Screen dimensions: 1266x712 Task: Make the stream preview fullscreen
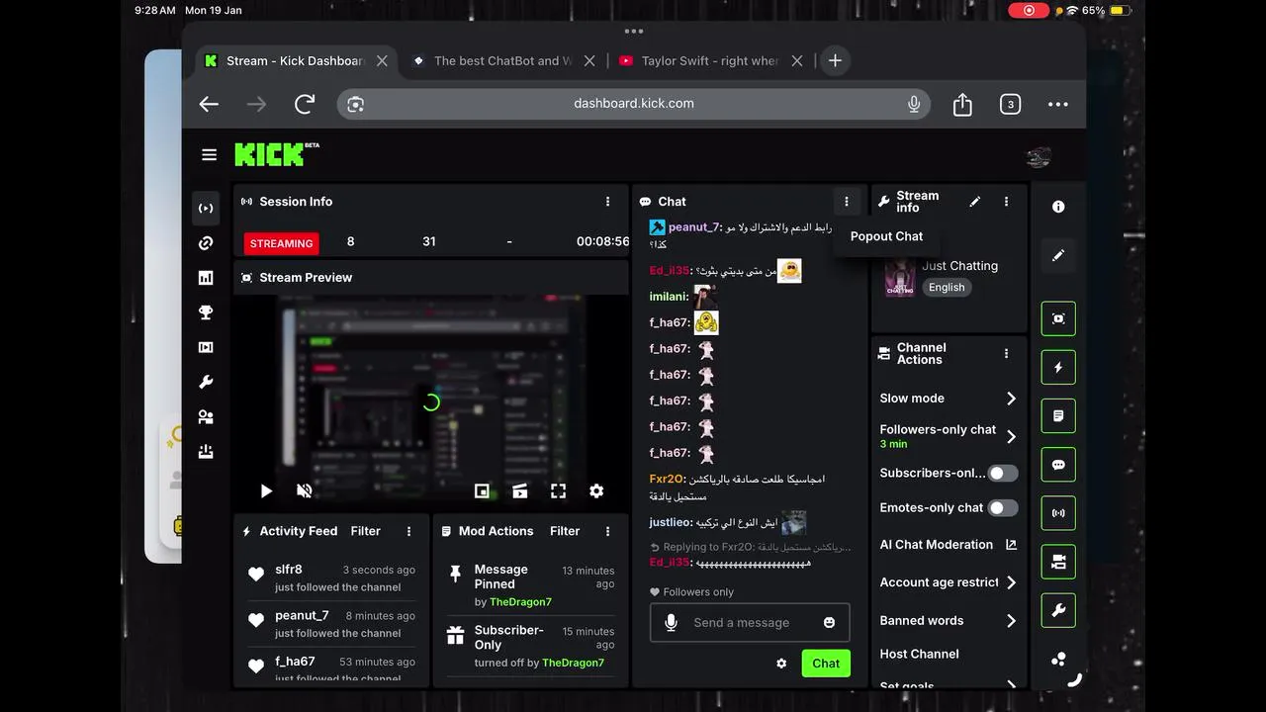(558, 490)
